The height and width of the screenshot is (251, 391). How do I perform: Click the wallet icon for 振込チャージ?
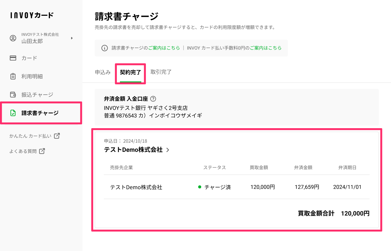[x=13, y=95]
